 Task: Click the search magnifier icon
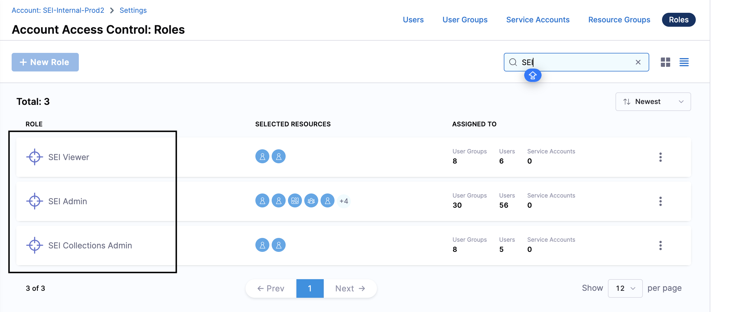coord(513,62)
